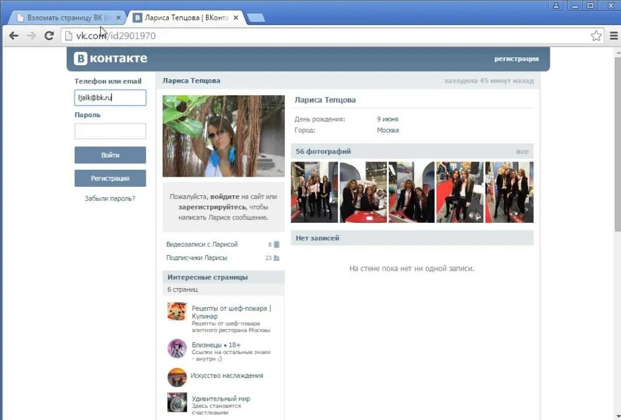This screenshot has height=420, width=621.
Task: Open Близнецы • 18+ page link
Action: pyautogui.click(x=216, y=345)
